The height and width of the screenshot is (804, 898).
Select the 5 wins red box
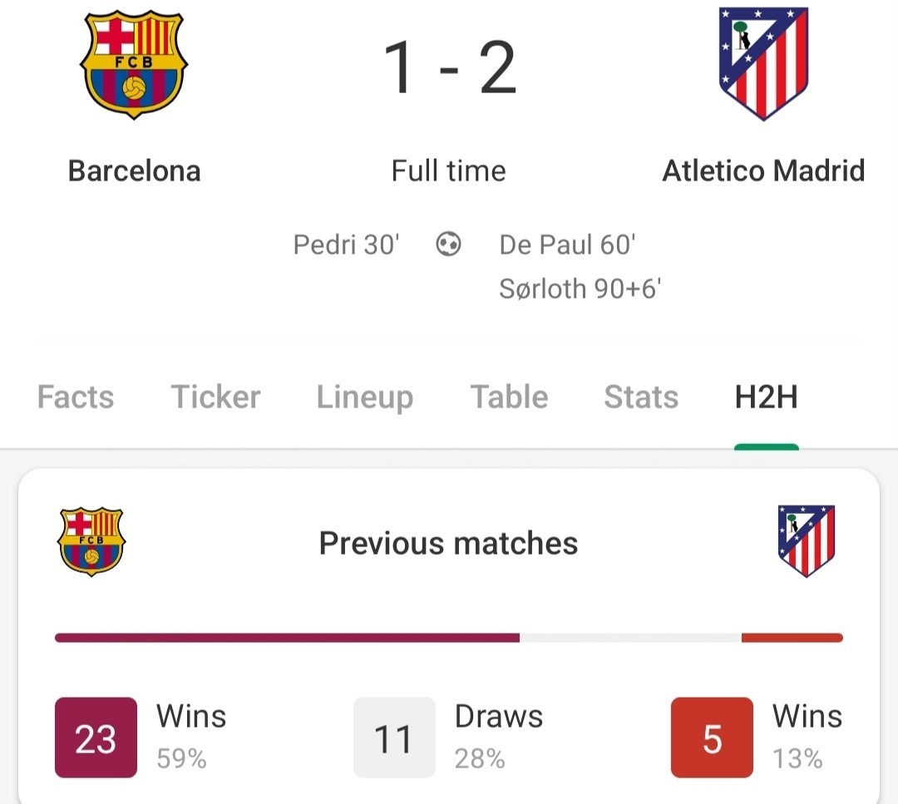coord(712,737)
